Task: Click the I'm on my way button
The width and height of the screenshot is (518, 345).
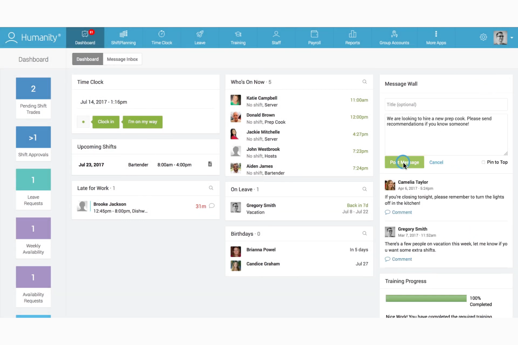Action: click(x=142, y=122)
